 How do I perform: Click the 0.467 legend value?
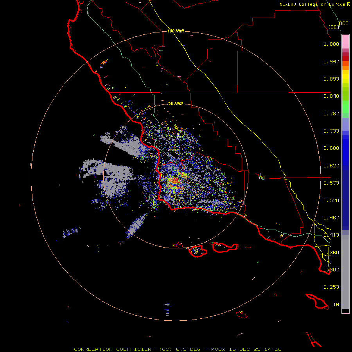(331, 218)
